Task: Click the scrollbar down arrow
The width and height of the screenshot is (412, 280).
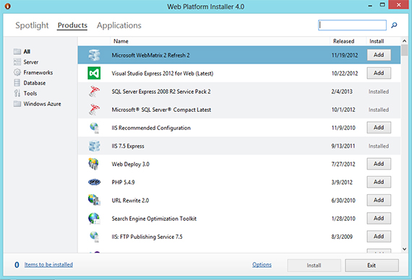Action: click(404, 249)
